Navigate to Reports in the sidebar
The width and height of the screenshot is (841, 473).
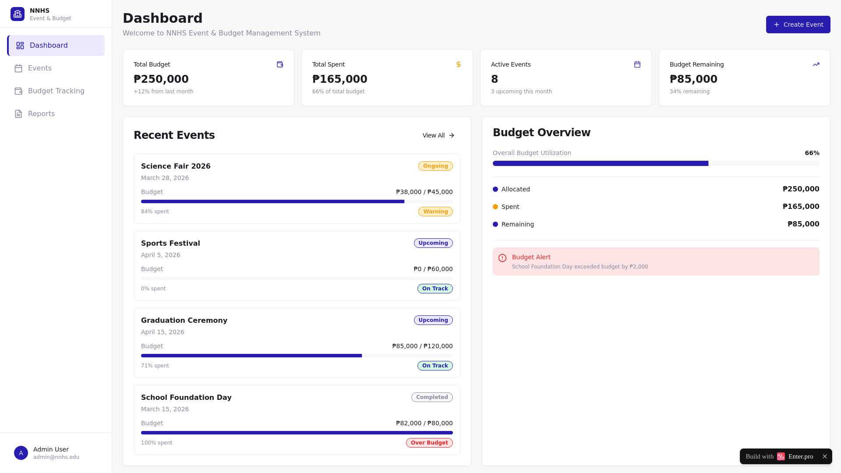click(41, 114)
